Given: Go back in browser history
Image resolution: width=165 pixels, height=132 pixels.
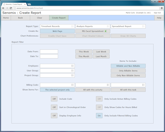Looking at the screenshot, I should [x=3, y=8].
